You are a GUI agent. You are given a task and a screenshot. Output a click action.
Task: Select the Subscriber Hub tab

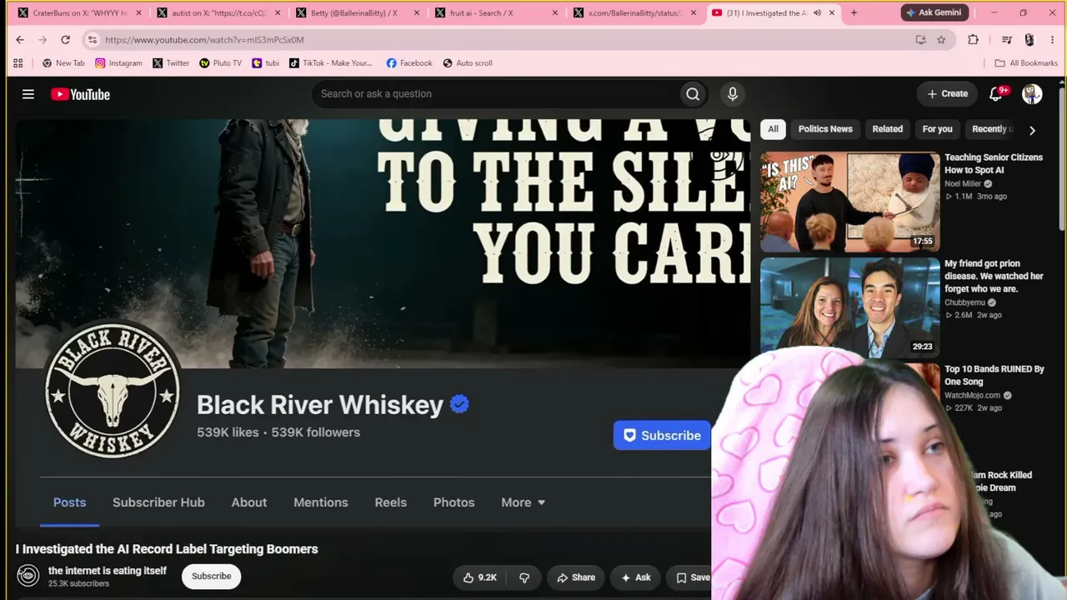tap(158, 502)
